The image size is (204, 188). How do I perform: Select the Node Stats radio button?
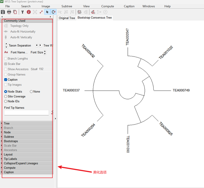click(5, 92)
